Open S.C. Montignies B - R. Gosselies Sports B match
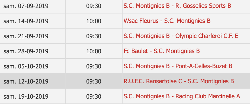The image size is (250, 104). point(177,6)
